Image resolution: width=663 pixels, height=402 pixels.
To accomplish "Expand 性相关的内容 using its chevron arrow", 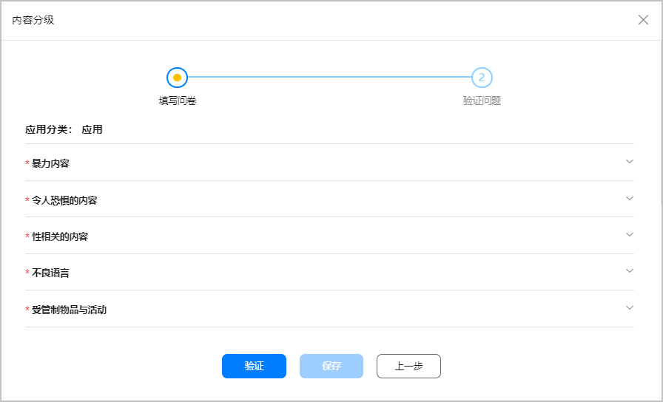I will (x=630, y=235).
